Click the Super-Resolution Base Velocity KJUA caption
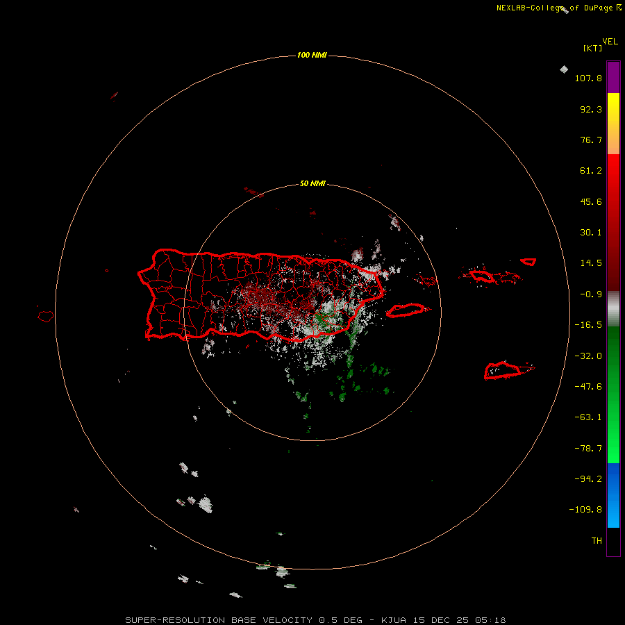 point(316,620)
